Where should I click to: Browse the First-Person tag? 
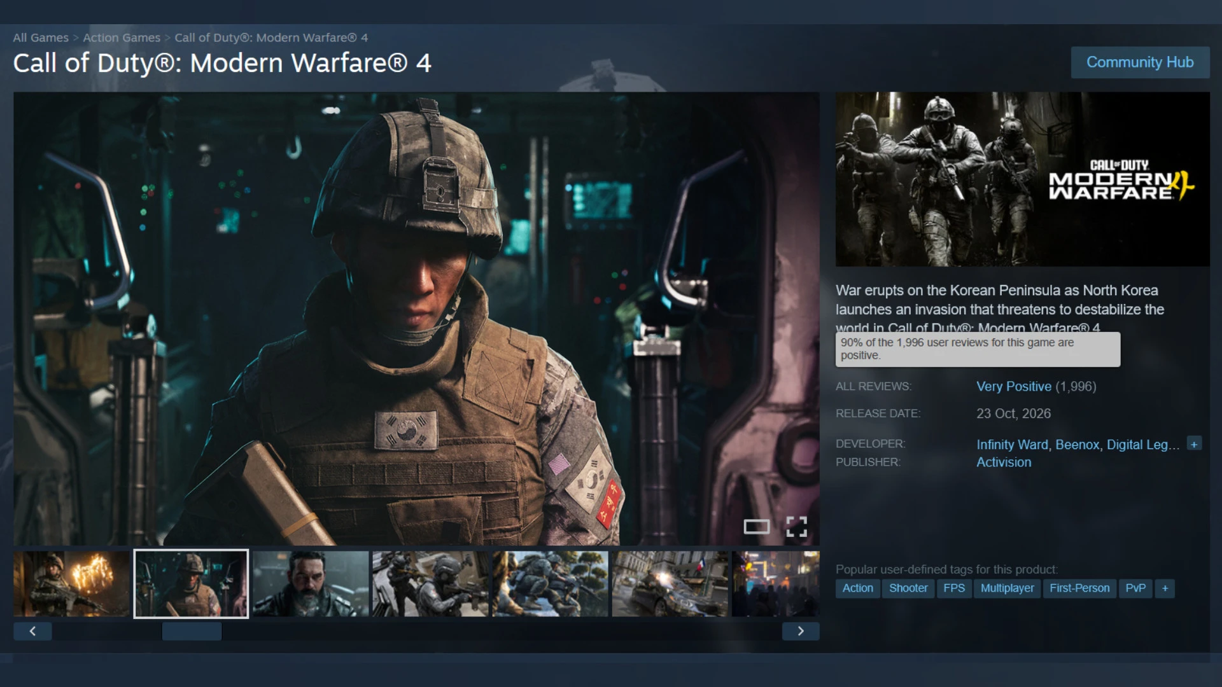coord(1079,588)
